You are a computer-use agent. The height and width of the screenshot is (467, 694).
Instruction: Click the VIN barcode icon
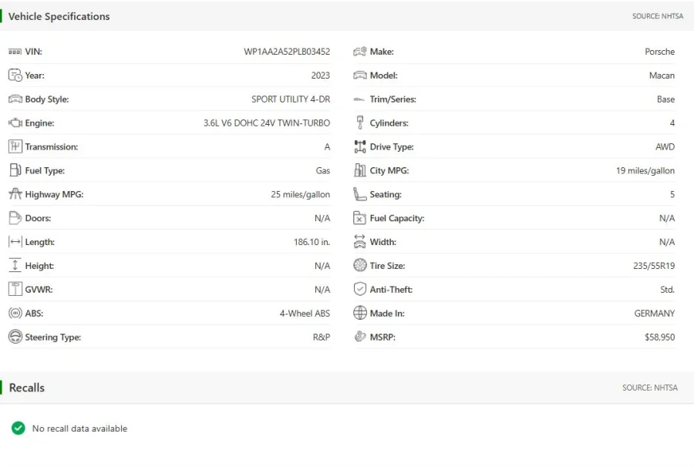15,52
